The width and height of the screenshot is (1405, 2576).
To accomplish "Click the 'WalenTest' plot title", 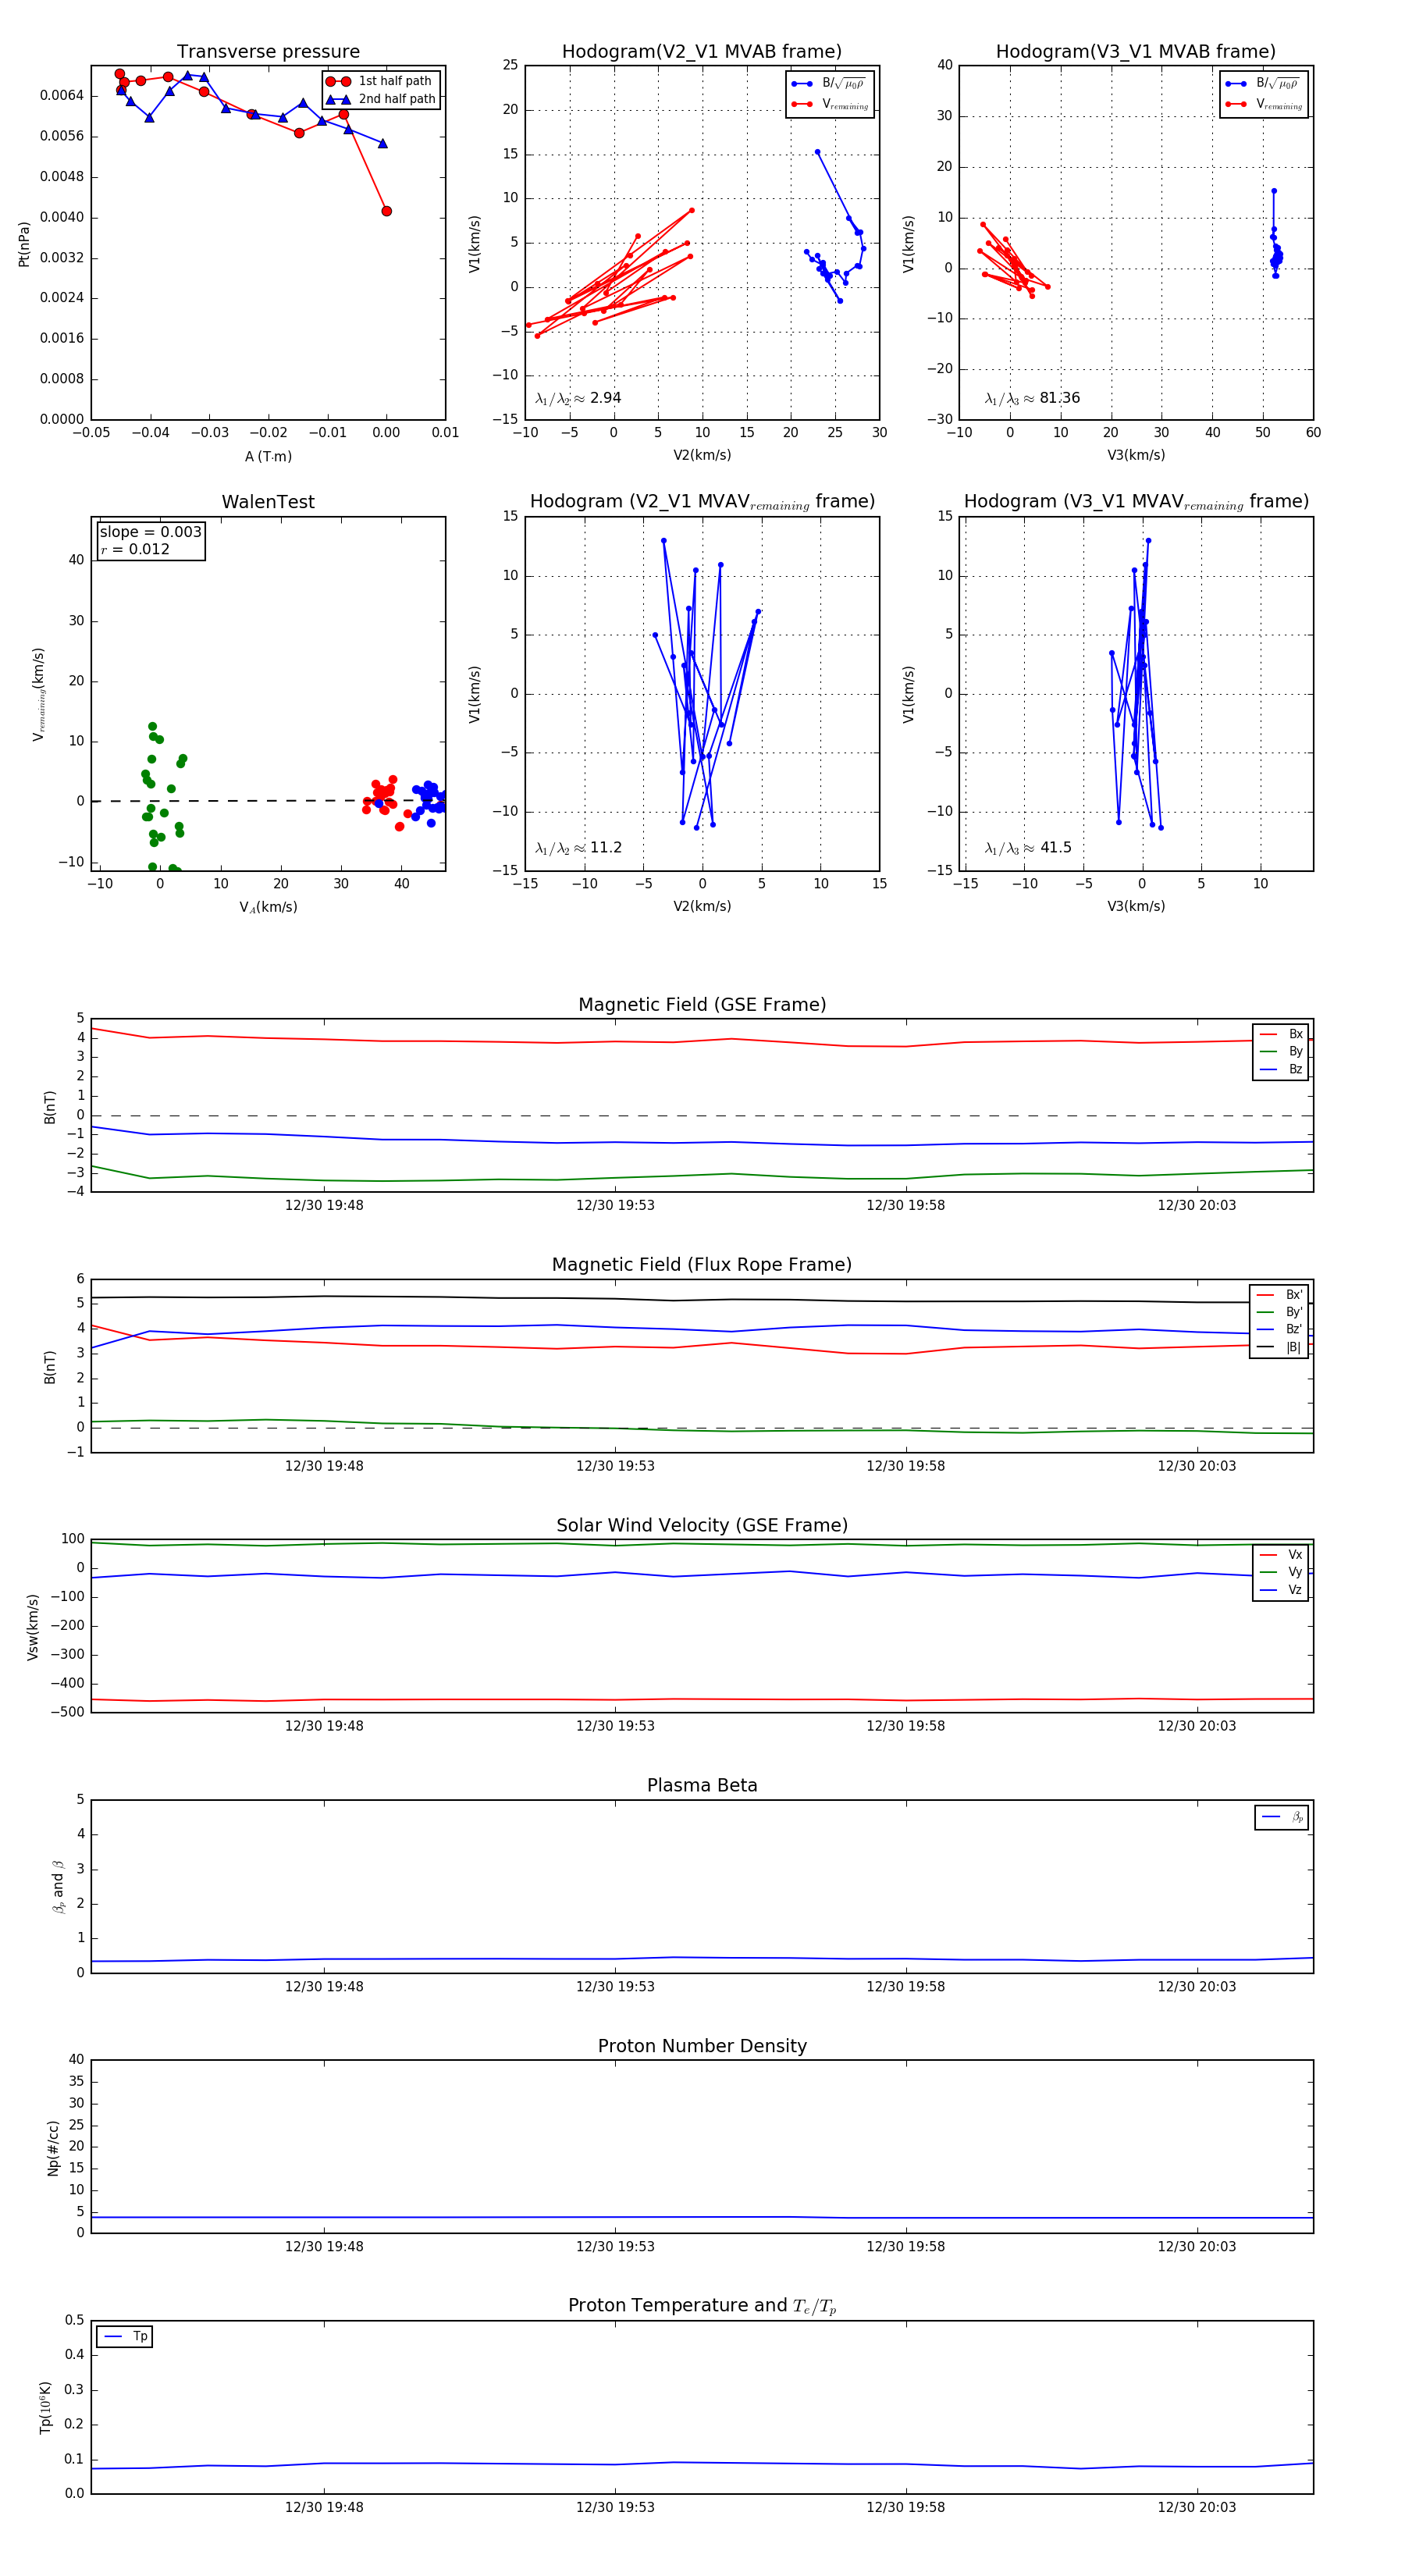I will (268, 502).
